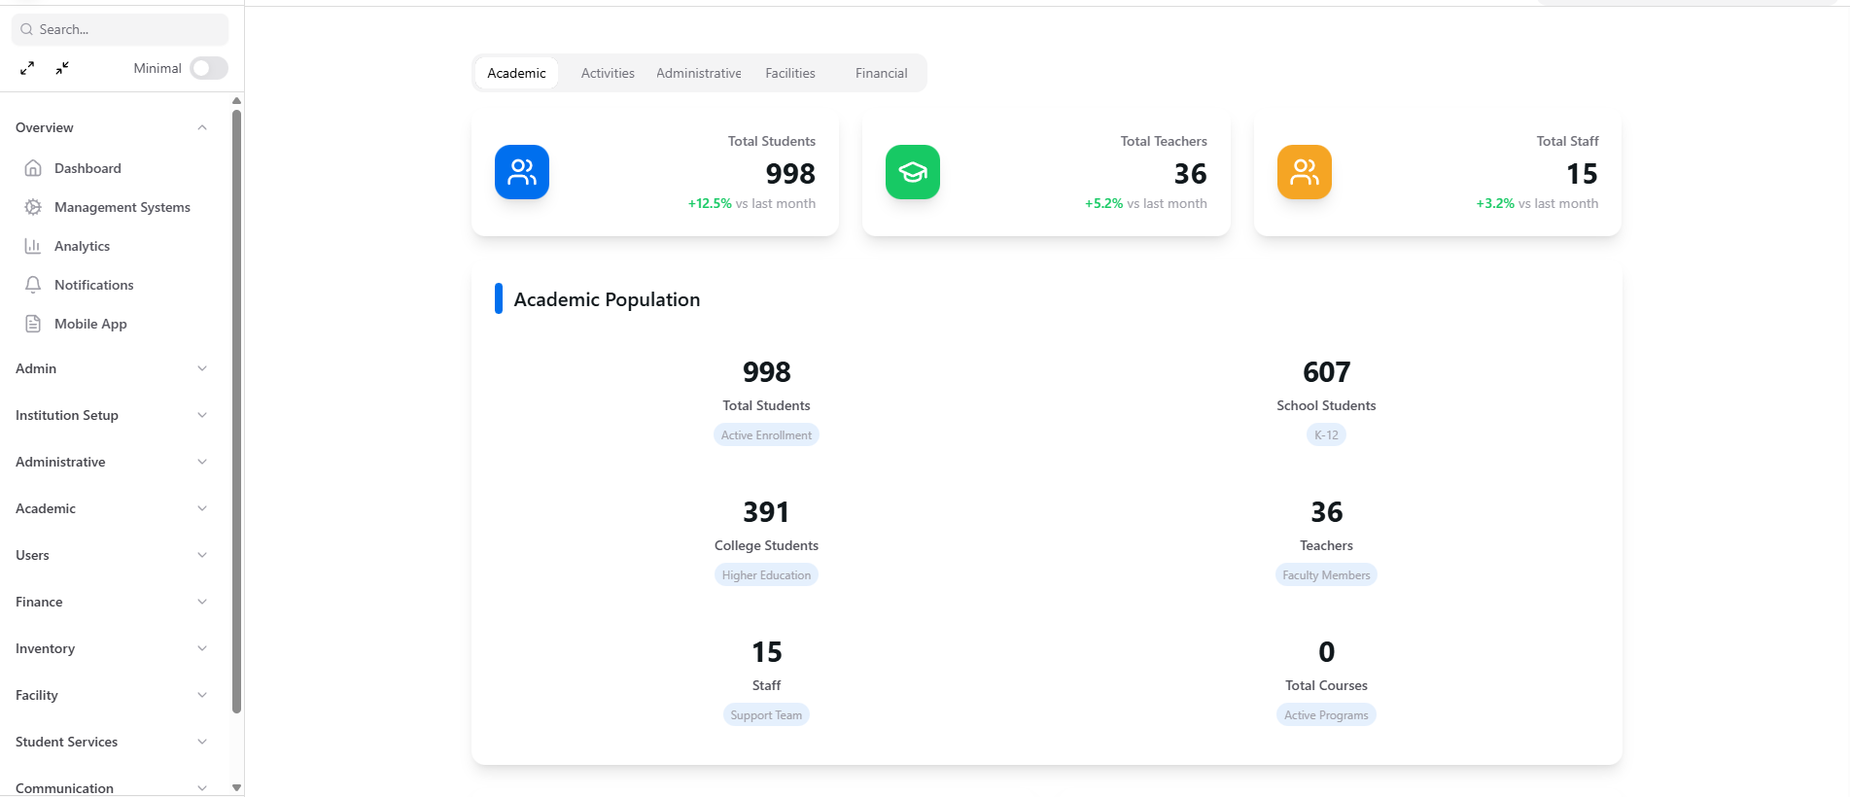Viewport: 1850px width, 797px height.
Task: Click the green Total Teachers graduation cap icon
Action: click(x=912, y=172)
